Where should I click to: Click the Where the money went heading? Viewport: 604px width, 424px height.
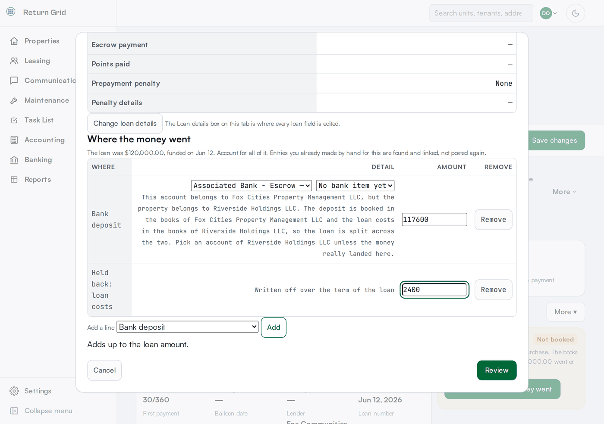[139, 139]
